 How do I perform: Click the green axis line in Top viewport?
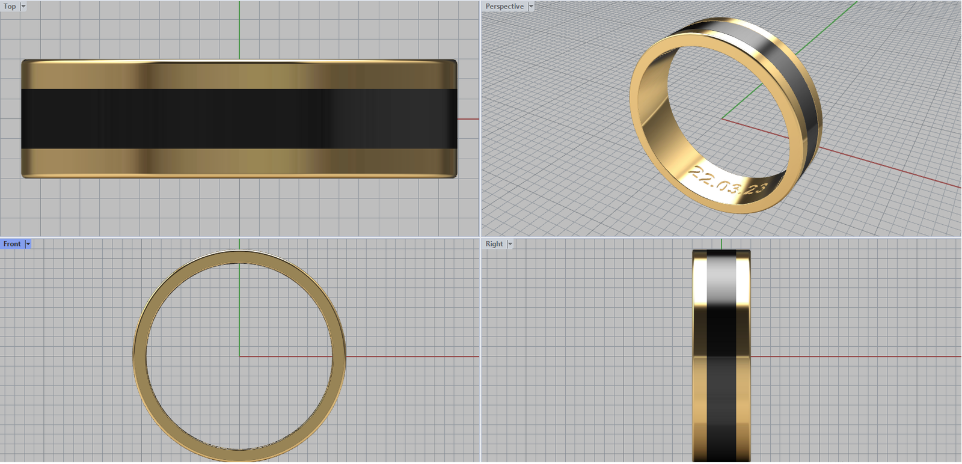tap(239, 30)
